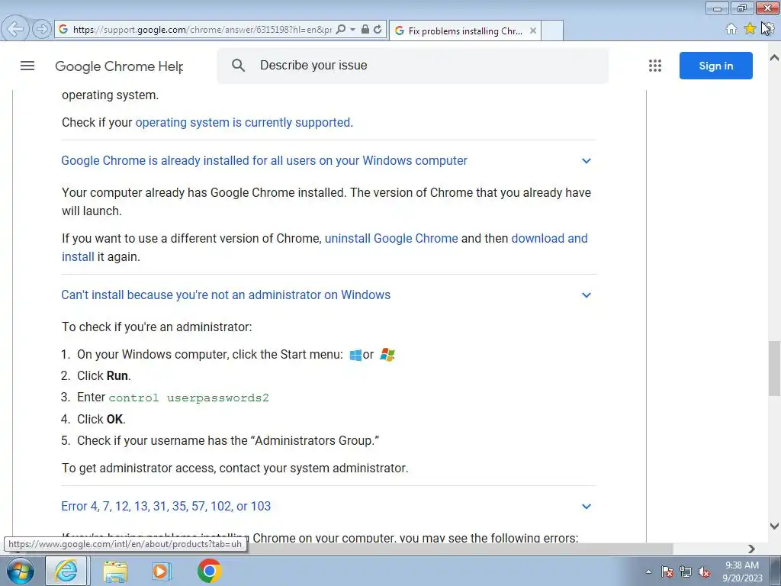The height and width of the screenshot is (586, 781).
Task: Open the 'uninstall Google Chrome' link
Action: point(391,239)
